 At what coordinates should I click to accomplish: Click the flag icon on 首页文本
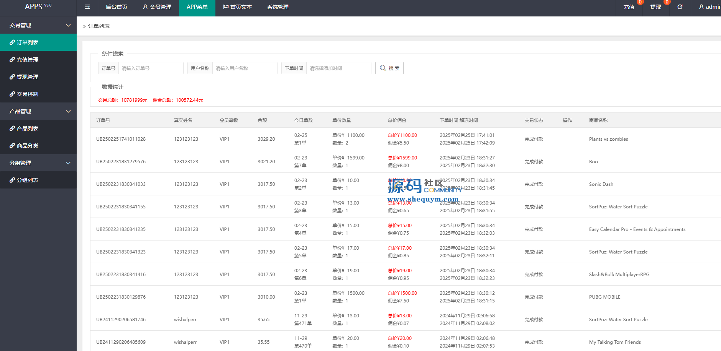pyautogui.click(x=226, y=7)
